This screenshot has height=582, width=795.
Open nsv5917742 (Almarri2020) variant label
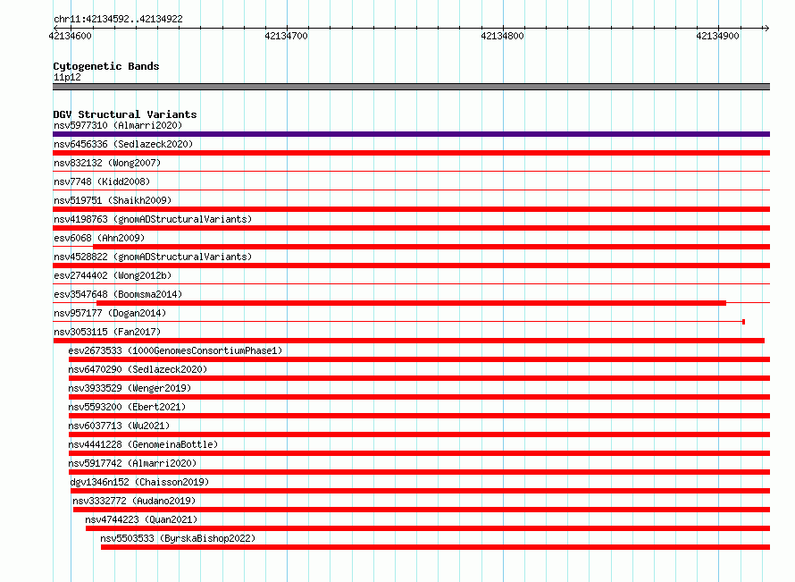click(x=132, y=463)
